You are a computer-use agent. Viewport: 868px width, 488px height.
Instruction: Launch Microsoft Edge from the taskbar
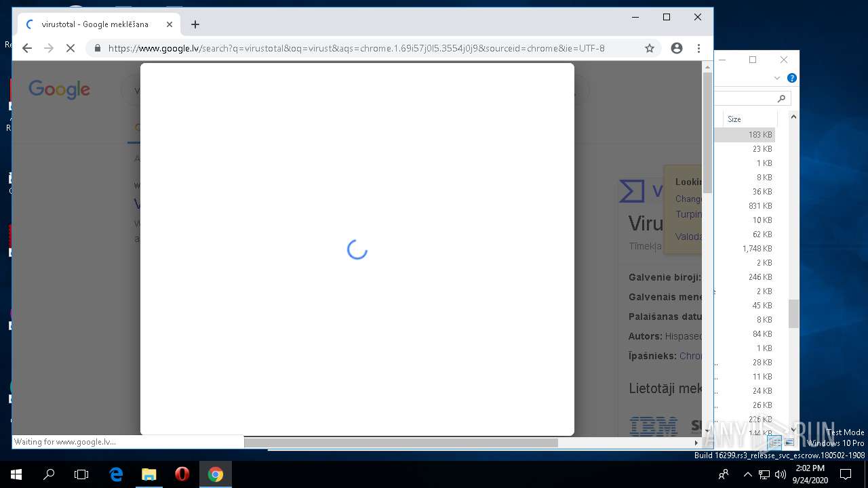(116, 474)
